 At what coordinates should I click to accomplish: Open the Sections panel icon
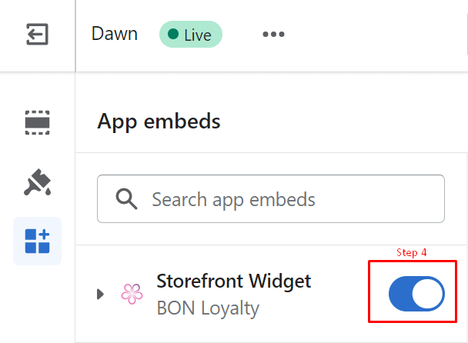(x=37, y=122)
